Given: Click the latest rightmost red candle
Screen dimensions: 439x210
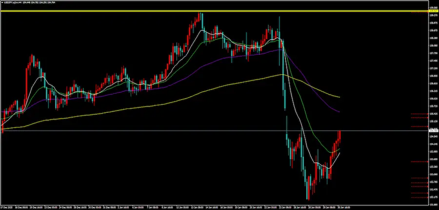Looking at the screenshot, I should [339, 136].
